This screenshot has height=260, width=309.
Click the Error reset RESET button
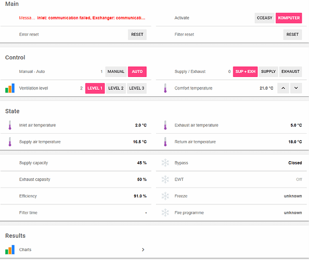[x=137, y=34]
